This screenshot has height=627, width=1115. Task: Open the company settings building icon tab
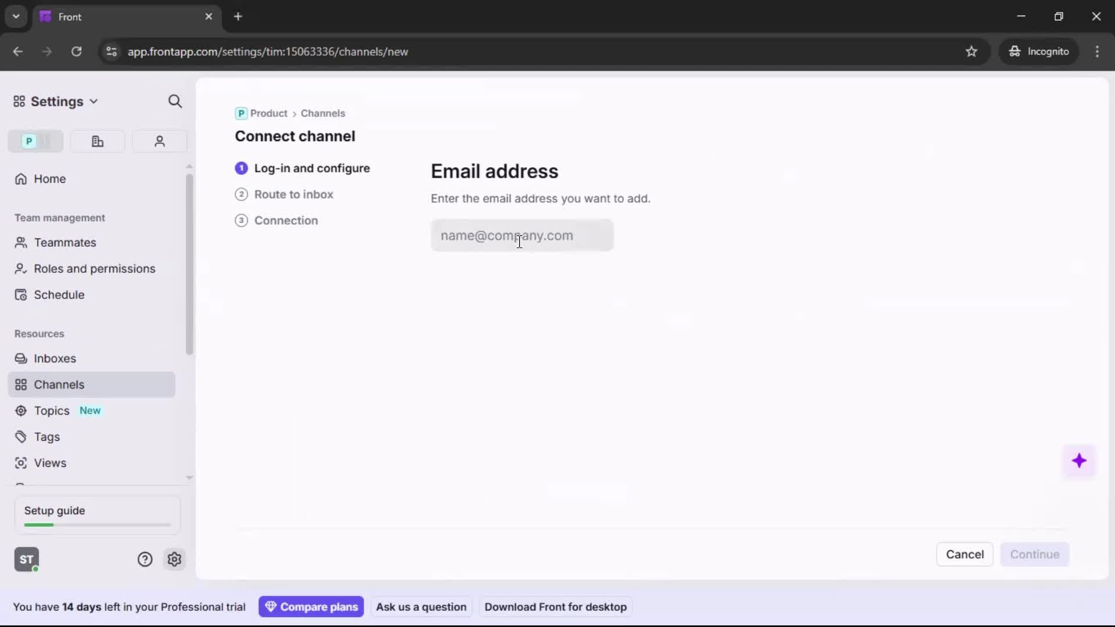click(98, 141)
